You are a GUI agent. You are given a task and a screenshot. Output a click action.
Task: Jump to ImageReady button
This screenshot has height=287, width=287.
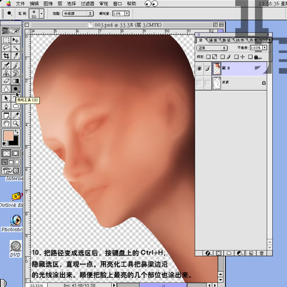point(11,171)
